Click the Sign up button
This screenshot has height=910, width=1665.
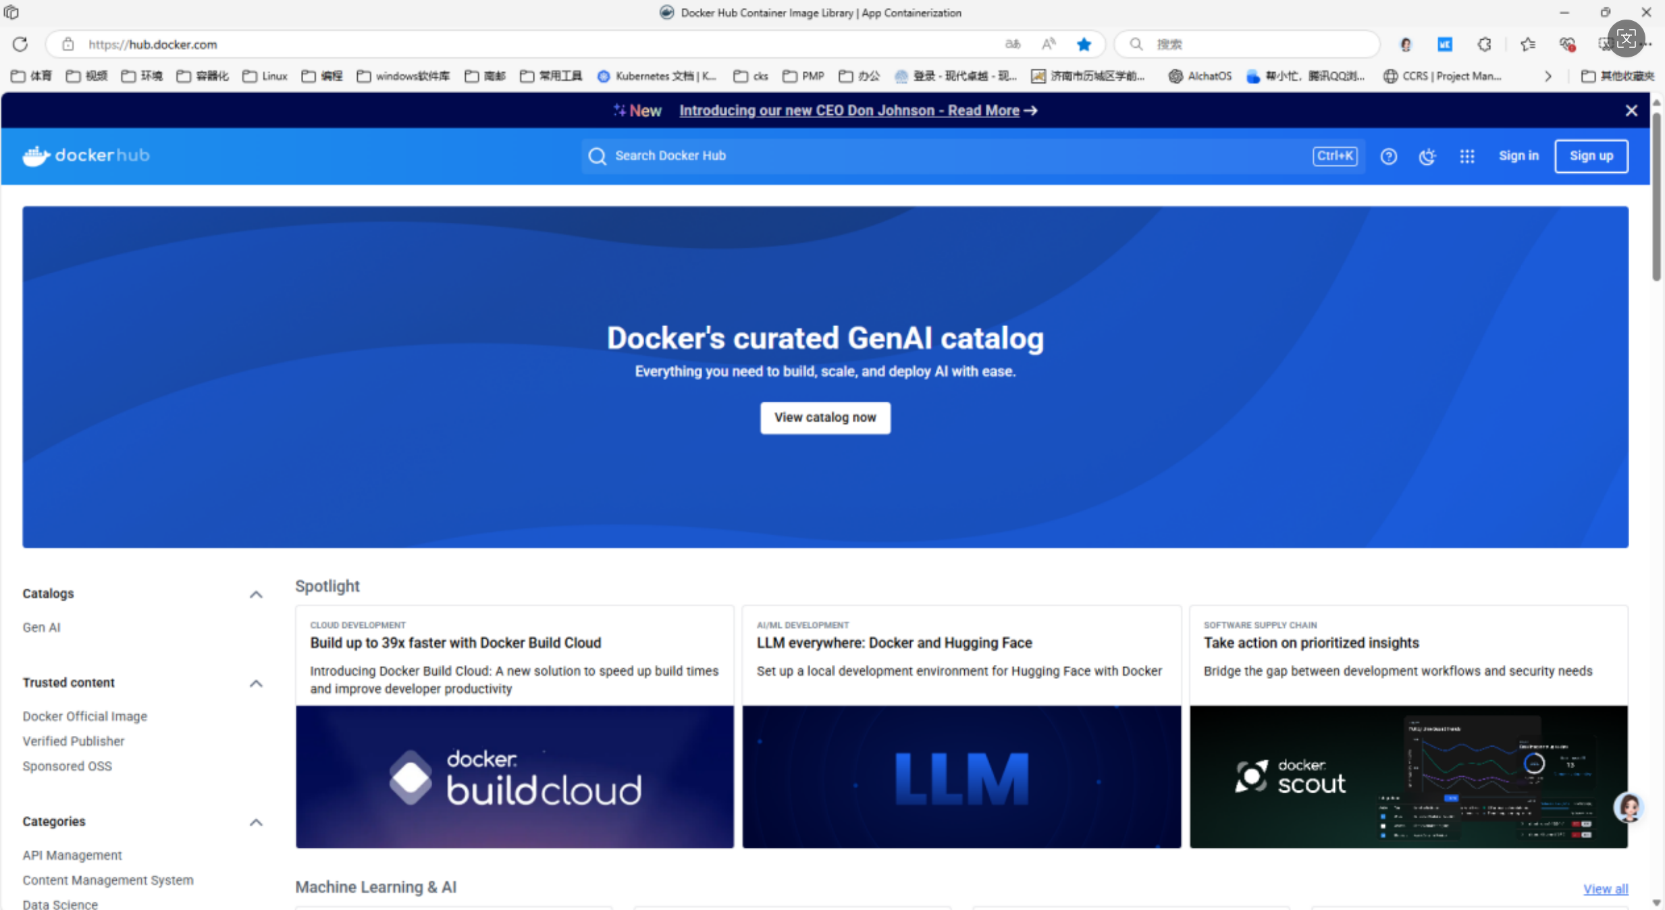point(1591,156)
